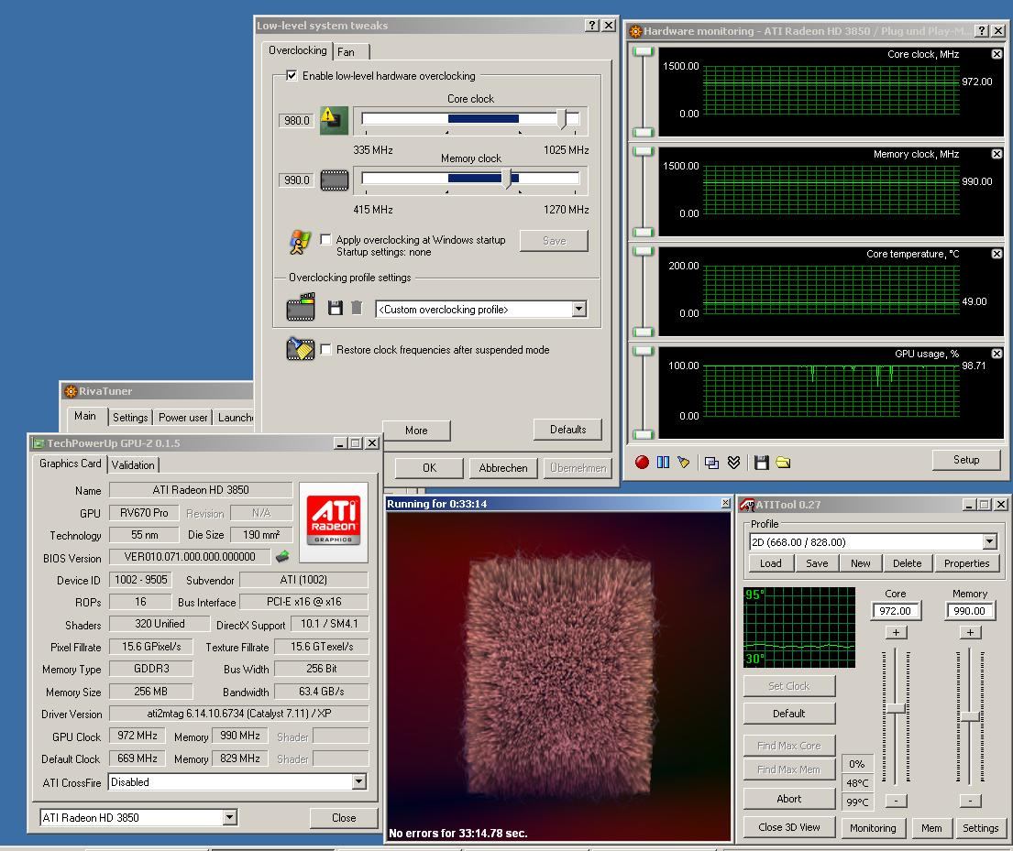This screenshot has width=1013, height=851.
Task: Click the restore clock frequencies broom icon
Action: pyautogui.click(x=301, y=349)
